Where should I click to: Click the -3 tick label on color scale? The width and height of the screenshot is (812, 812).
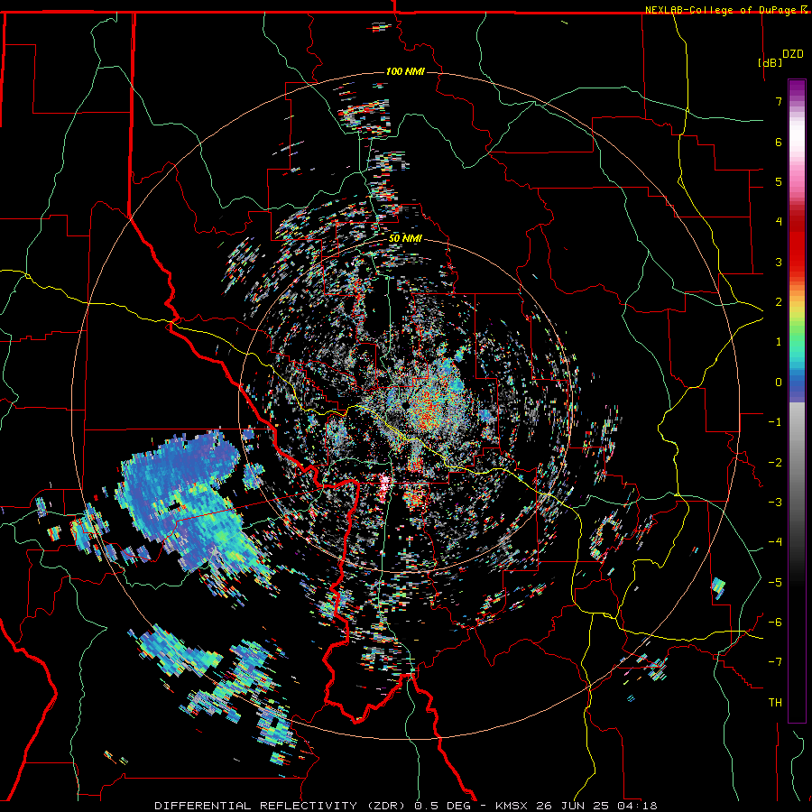click(775, 503)
